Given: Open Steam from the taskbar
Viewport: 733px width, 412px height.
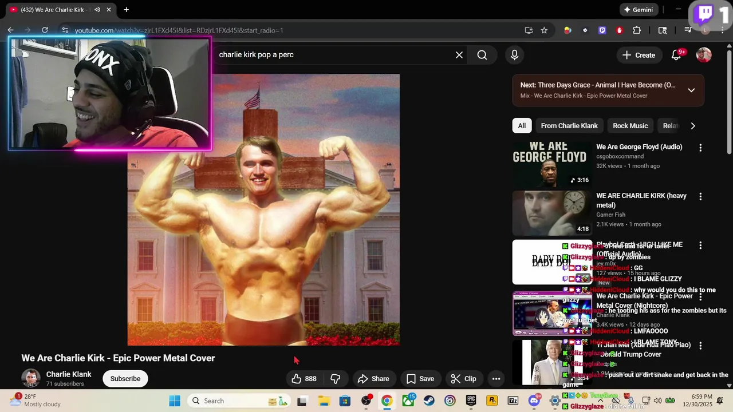Looking at the screenshot, I should coord(429,401).
